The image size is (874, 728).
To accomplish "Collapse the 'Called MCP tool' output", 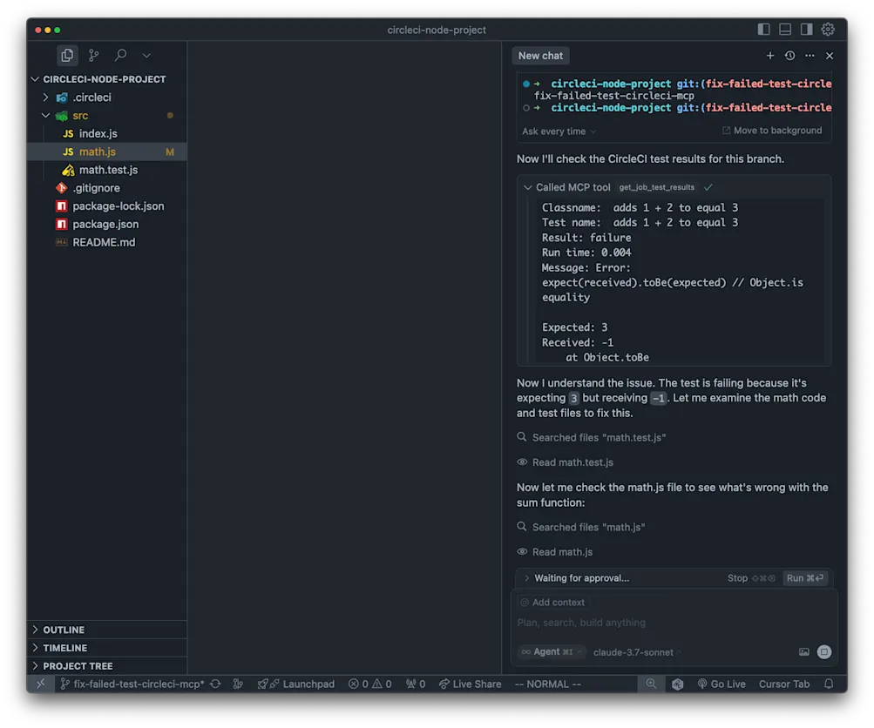I will pyautogui.click(x=527, y=186).
